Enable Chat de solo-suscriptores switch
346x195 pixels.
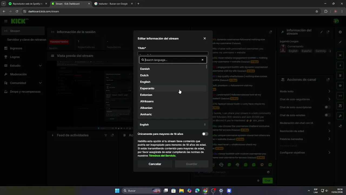[x=328, y=107]
